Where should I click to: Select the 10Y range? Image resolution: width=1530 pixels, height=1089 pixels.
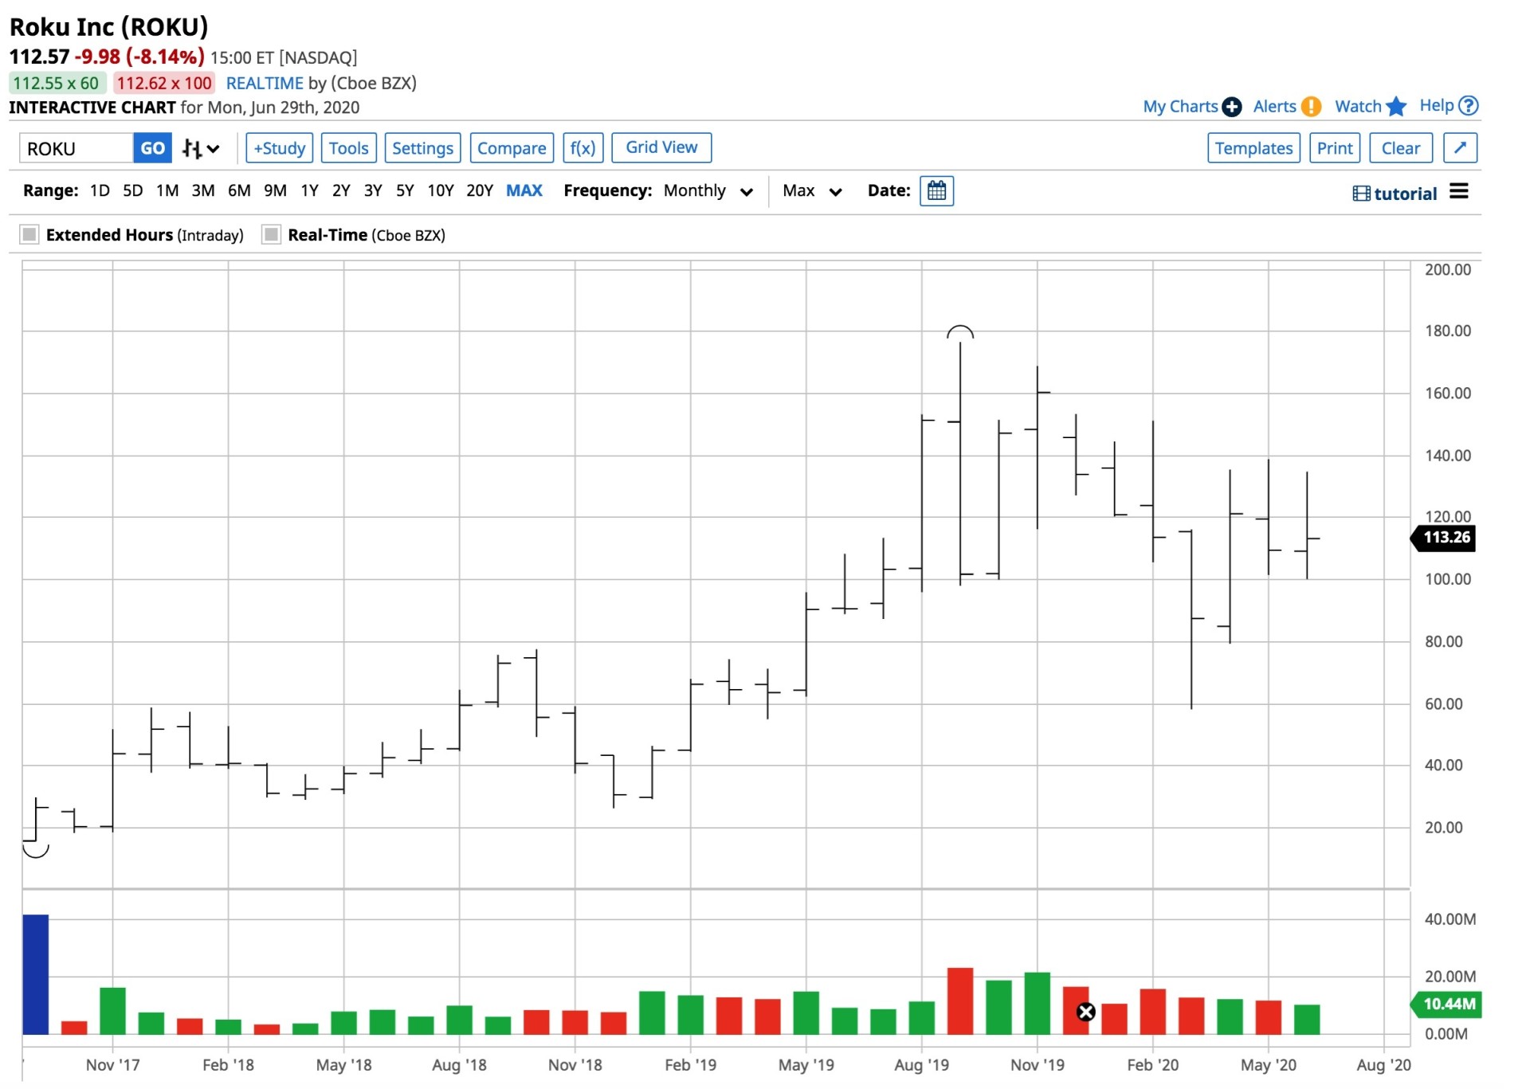pyautogui.click(x=441, y=191)
